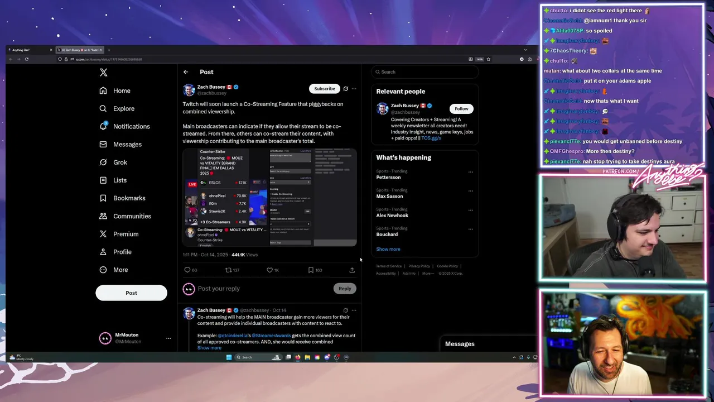Image resolution: width=714 pixels, height=402 pixels.
Task: Open MrMouton account options menu
Action: (x=168, y=338)
